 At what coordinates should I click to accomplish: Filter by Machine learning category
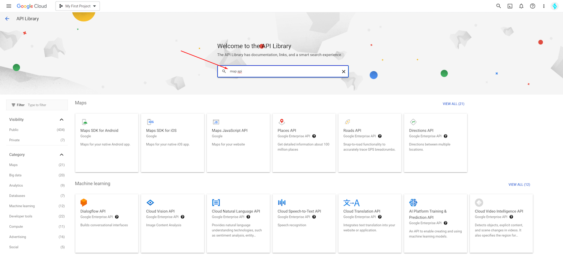(x=22, y=206)
